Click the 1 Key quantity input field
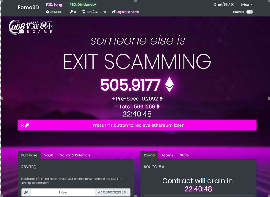The width and height of the screenshot is (270, 197). tap(63, 192)
